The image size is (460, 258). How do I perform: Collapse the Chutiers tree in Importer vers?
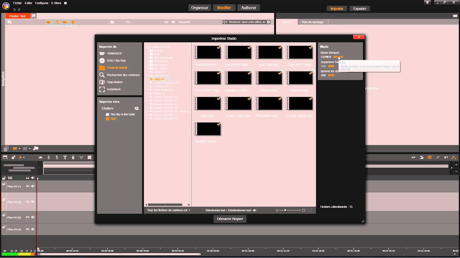tap(100, 108)
